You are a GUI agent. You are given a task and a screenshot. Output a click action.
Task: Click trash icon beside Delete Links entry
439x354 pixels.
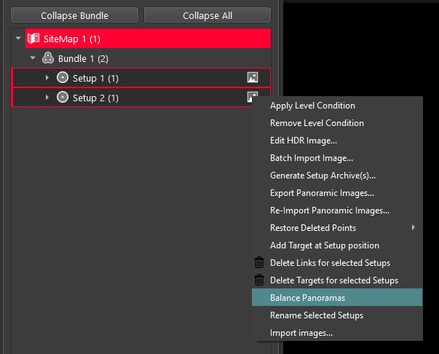259,263
